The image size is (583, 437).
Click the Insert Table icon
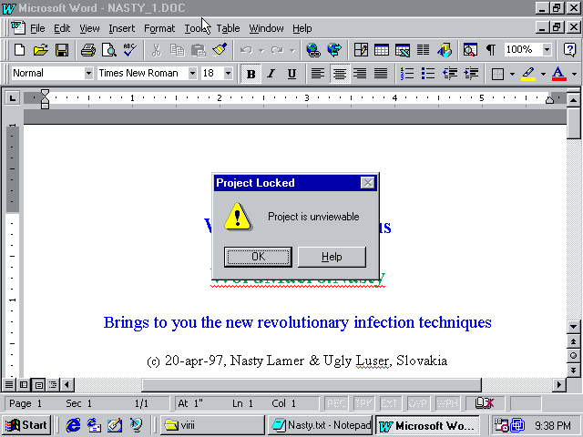(382, 50)
